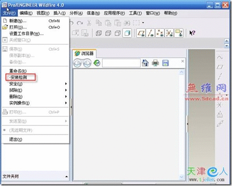The width and height of the screenshot is (232, 186).
Task: Click browser scrollbar down arrow
Action: 182,177
